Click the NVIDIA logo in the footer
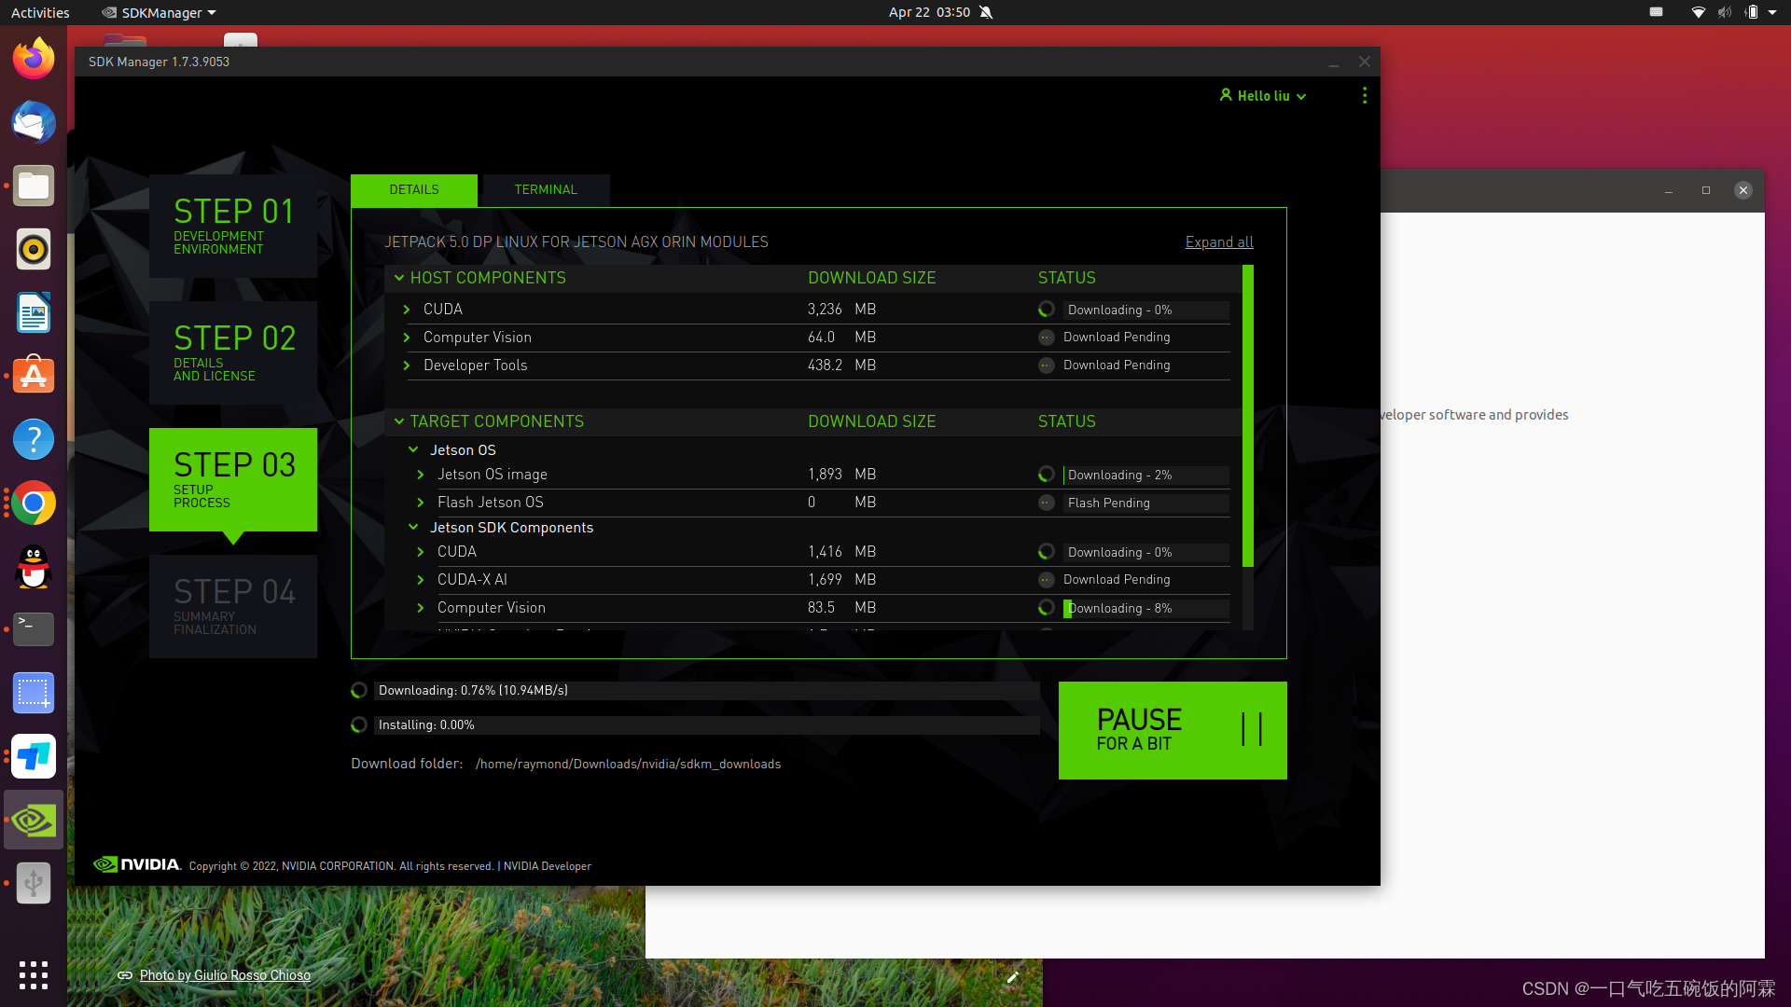The image size is (1791, 1007). [137, 864]
